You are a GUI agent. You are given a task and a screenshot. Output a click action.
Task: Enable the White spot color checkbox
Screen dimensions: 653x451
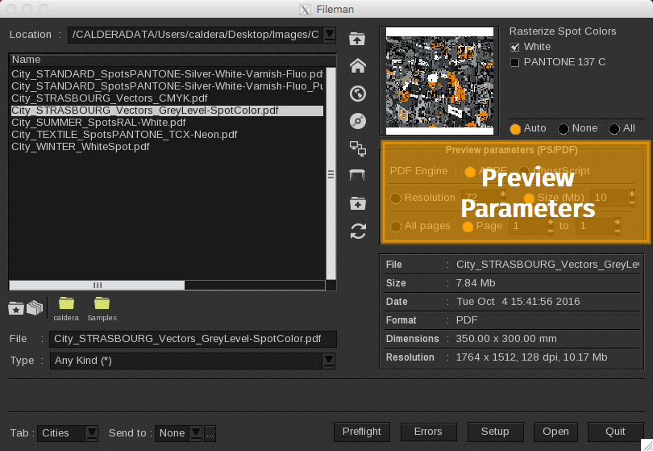pos(515,47)
